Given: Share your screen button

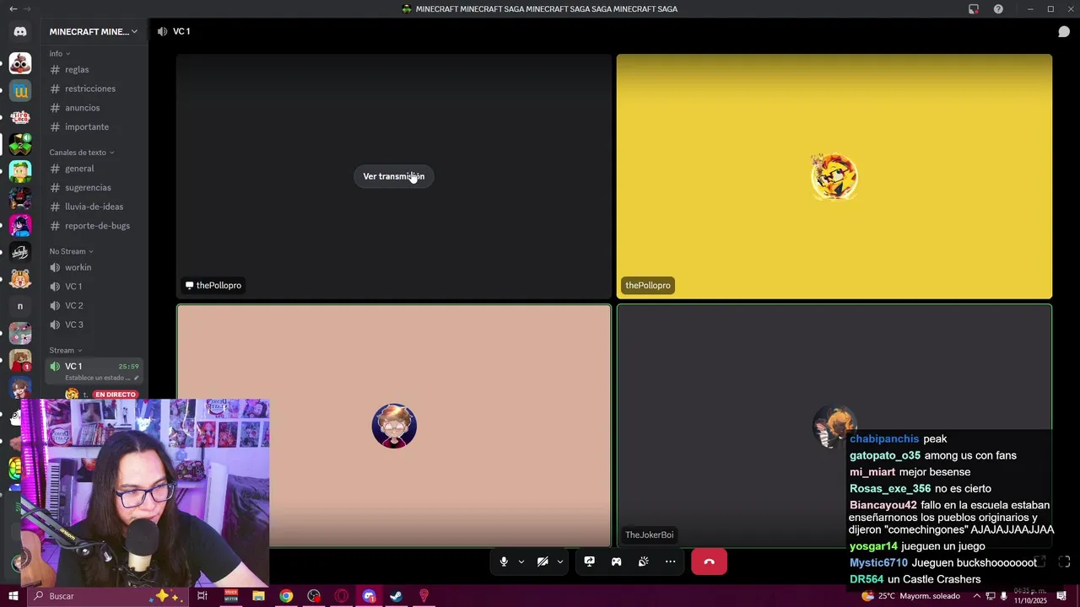Looking at the screenshot, I should [589, 561].
